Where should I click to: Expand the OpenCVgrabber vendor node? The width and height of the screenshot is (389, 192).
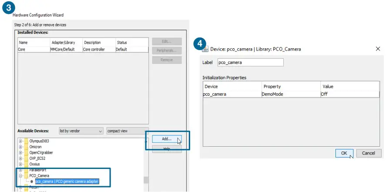[x=20, y=152]
